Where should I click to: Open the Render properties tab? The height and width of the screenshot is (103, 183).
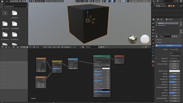tap(153, 27)
